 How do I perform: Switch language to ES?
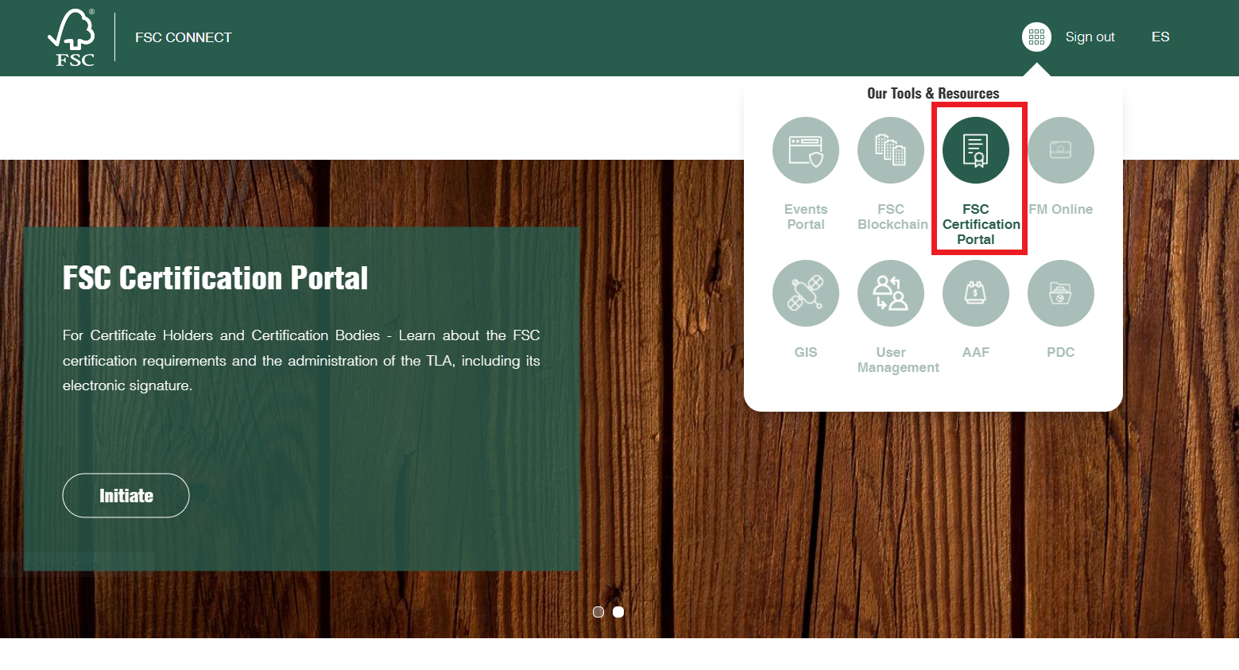pos(1160,37)
